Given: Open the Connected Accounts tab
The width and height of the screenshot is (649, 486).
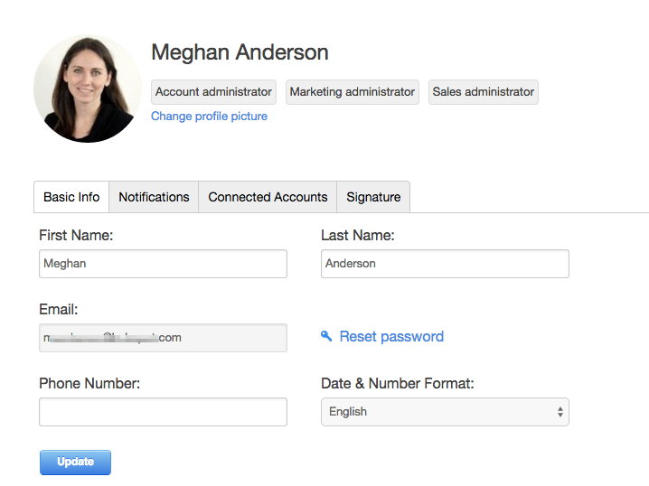Looking at the screenshot, I should (x=268, y=197).
